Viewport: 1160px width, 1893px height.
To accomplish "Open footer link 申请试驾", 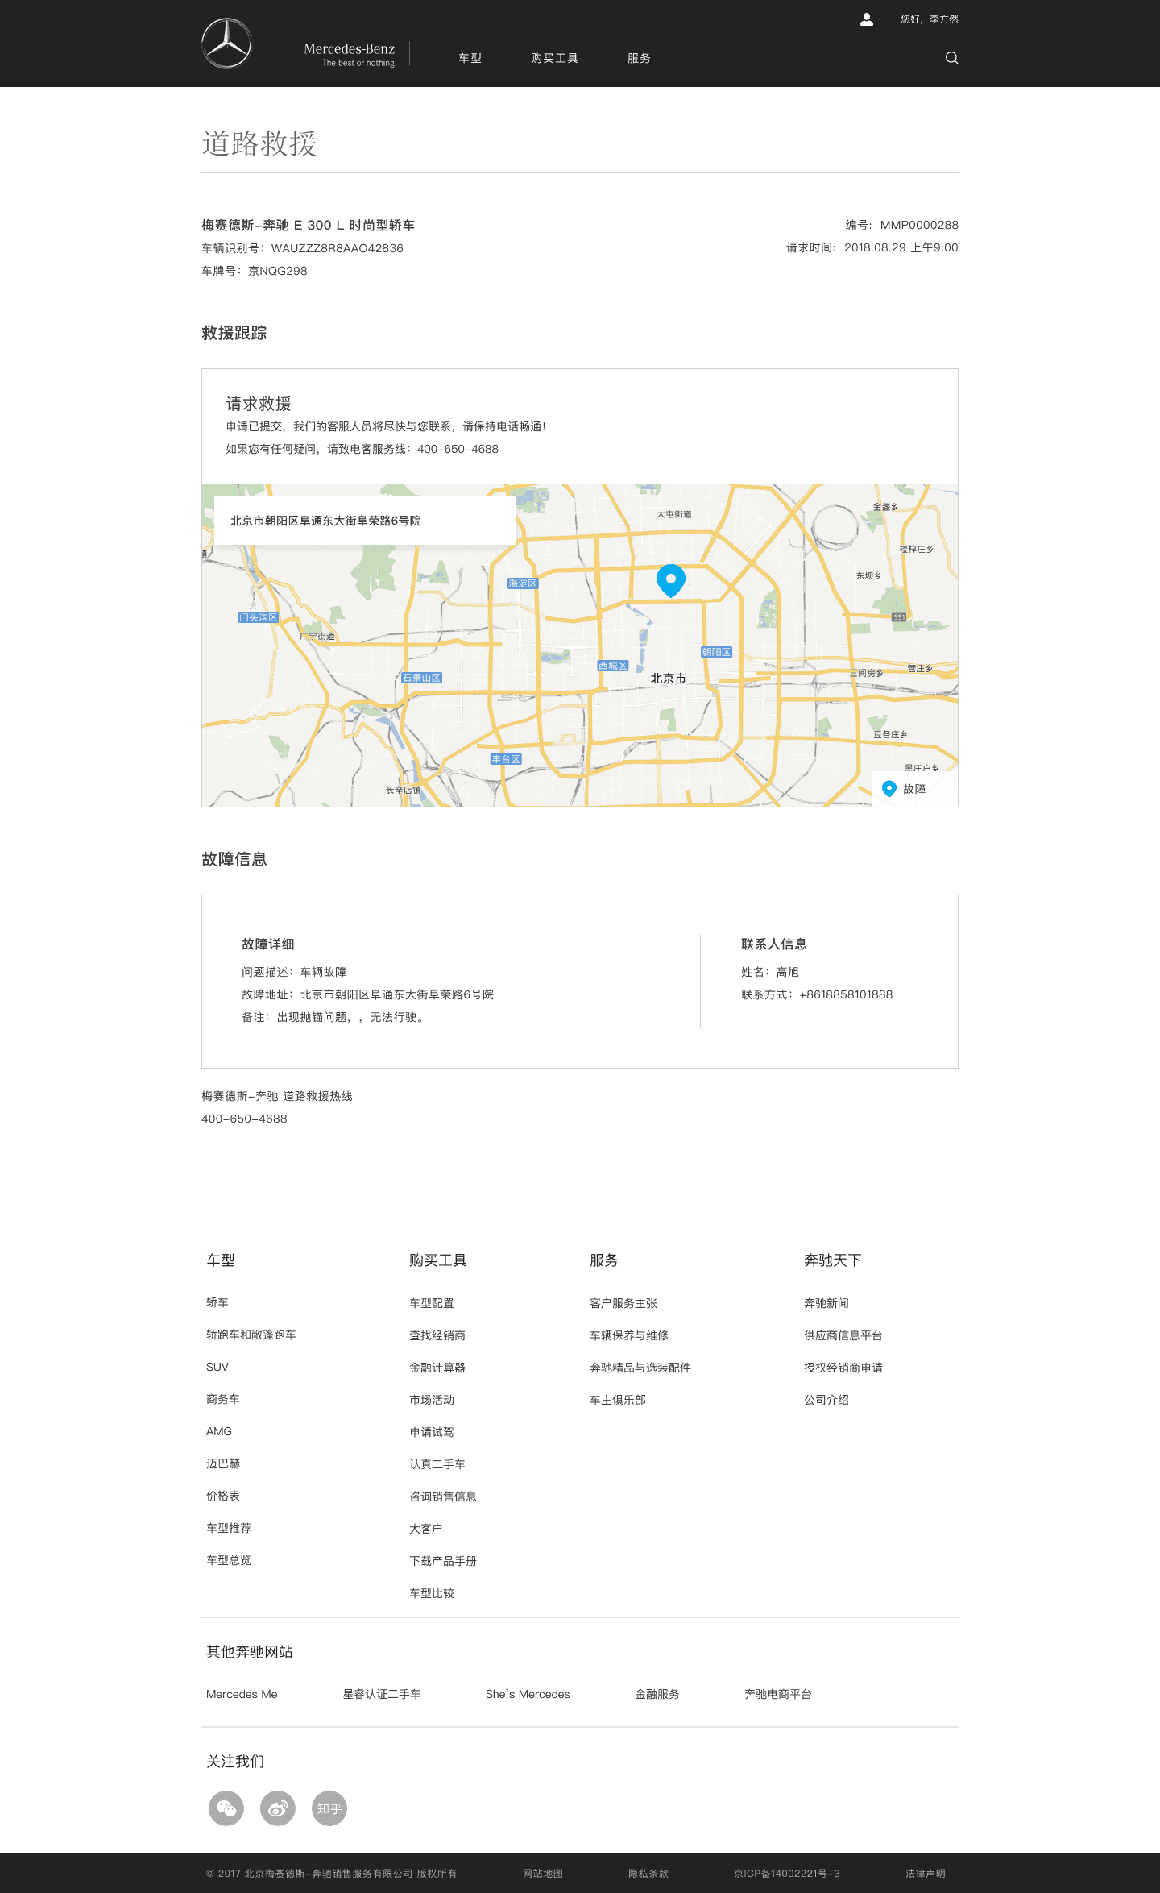I will 432,1432.
